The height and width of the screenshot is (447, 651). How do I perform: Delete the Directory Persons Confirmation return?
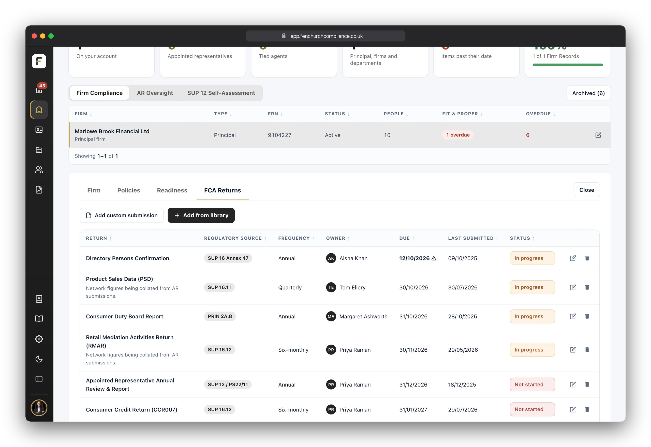pyautogui.click(x=587, y=258)
